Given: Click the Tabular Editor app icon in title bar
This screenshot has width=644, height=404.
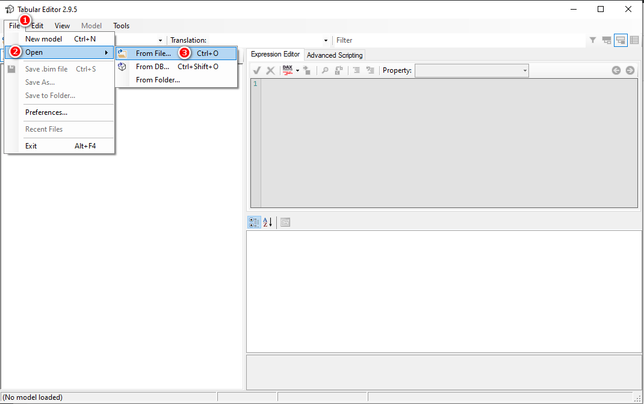Looking at the screenshot, I should click(10, 9).
